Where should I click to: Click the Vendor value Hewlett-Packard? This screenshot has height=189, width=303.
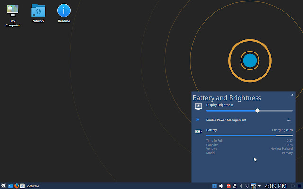pyautogui.click(x=282, y=149)
